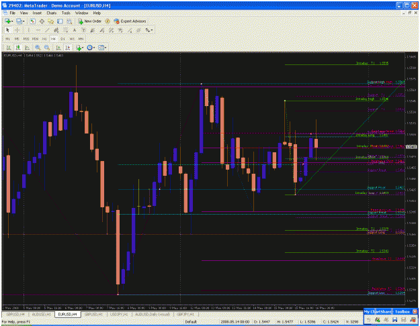Open the Window menu
Screen dimensions: 420x326
tap(81, 13)
